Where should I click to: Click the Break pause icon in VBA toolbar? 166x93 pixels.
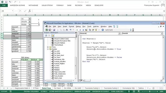tap(80, 30)
